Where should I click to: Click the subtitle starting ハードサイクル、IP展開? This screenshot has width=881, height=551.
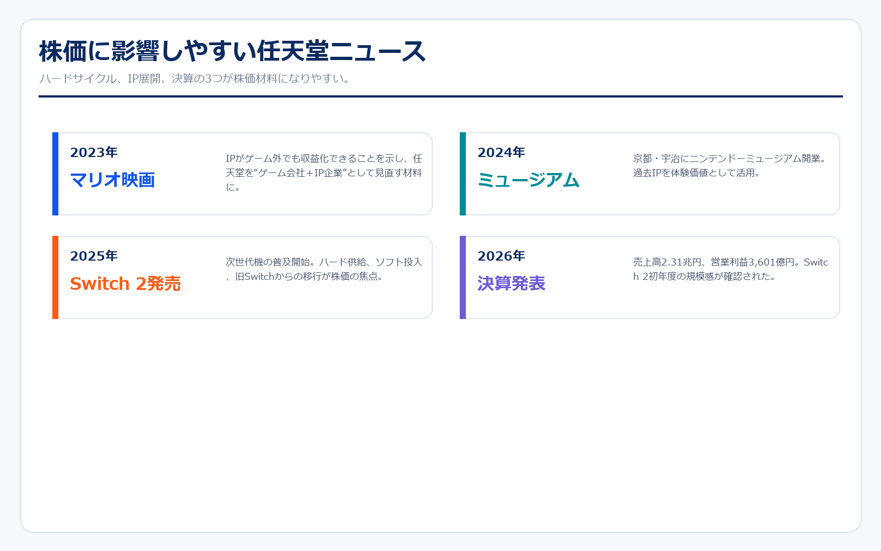pos(195,78)
